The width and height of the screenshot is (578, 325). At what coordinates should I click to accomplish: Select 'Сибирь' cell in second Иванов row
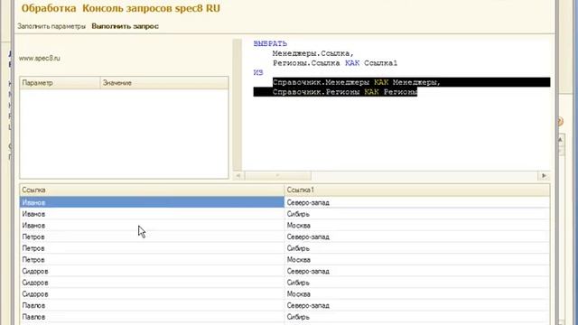coord(417,214)
